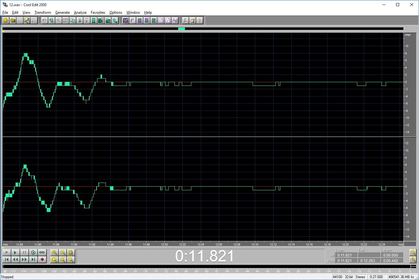Image resolution: width=419 pixels, height=280 pixels.
Task: Click the smpl label on amplitude ruler
Action: pyautogui.click(x=408, y=35)
